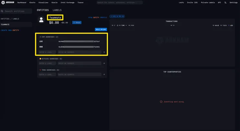Image resolution: width=240 pixels, height=131 pixels.
Task: Focus the Bitcoin Enter a Label field
Action: pyautogui.click(x=47, y=63)
